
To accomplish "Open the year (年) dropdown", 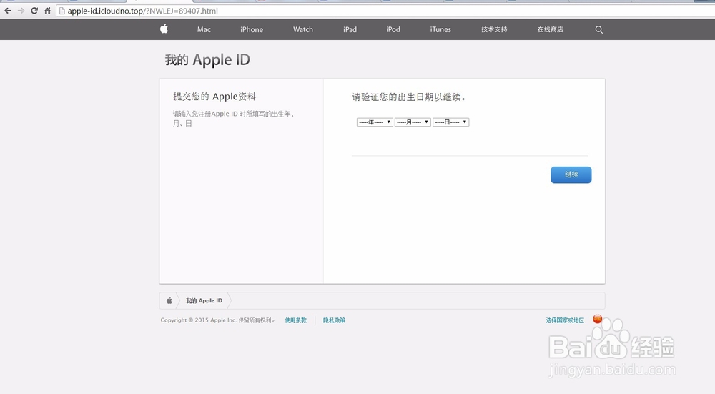I will 375,122.
